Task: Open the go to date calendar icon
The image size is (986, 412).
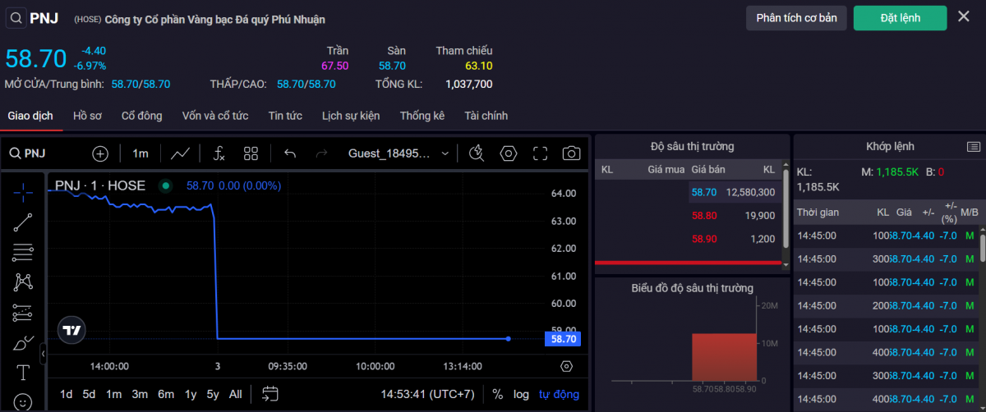Action: pos(270,394)
